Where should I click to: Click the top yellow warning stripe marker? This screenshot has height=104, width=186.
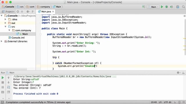(x=185, y=38)
